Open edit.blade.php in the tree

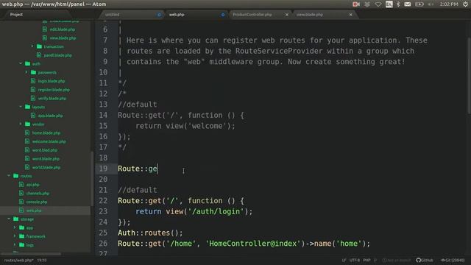pos(62,29)
